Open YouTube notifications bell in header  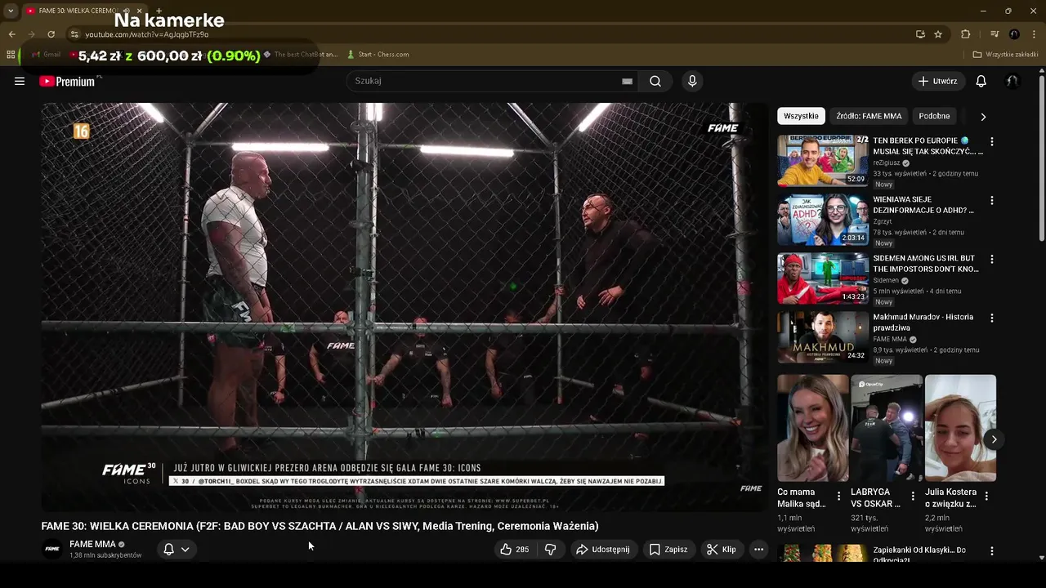(x=981, y=81)
